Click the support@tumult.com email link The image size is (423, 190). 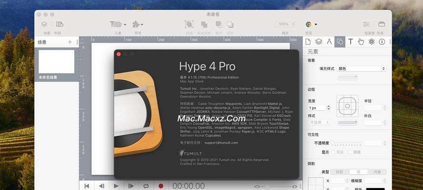(x=221, y=142)
